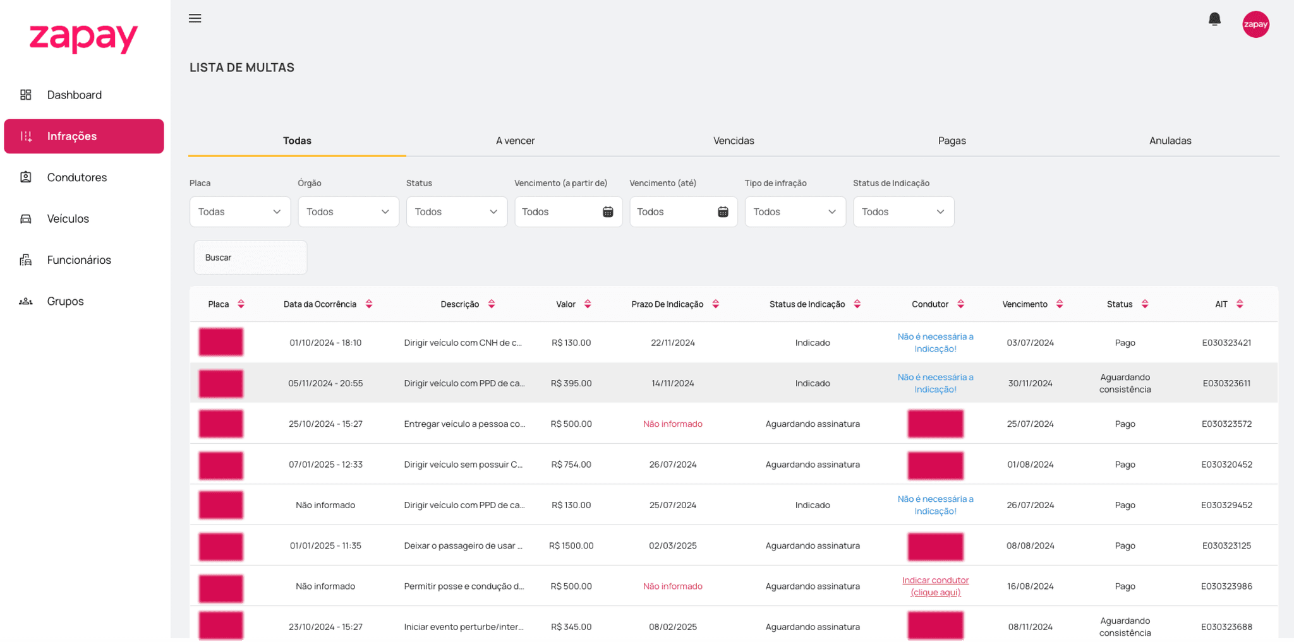The height and width of the screenshot is (642, 1294).
Task: Click AIT number E030323572
Action: [x=1226, y=424]
